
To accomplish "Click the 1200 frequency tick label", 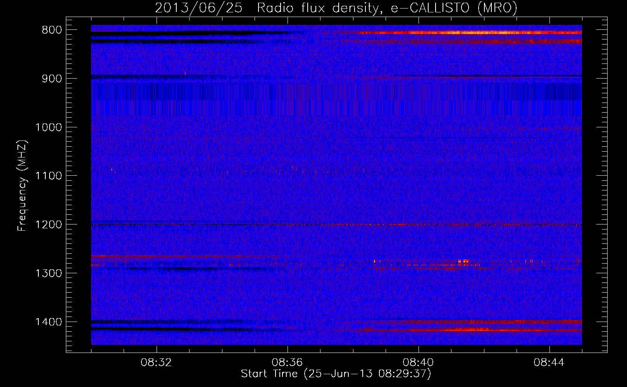I will click(x=48, y=224).
